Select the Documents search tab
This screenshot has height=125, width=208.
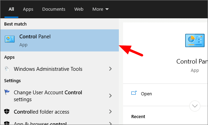[54, 9]
